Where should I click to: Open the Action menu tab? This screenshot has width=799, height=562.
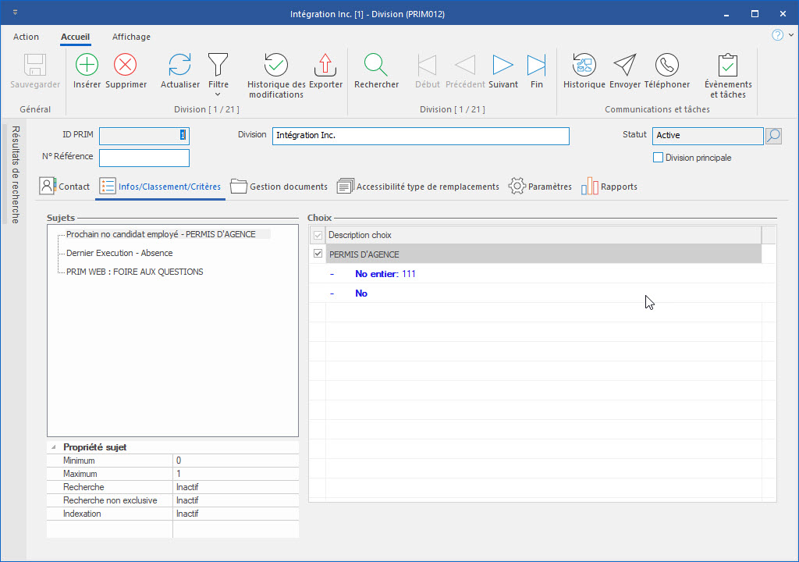coord(26,37)
